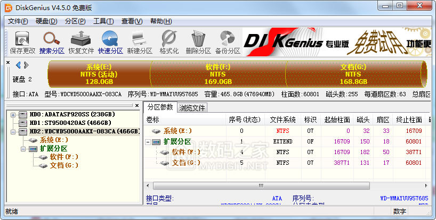Switch to the 分区参数 tab

click(x=160, y=107)
